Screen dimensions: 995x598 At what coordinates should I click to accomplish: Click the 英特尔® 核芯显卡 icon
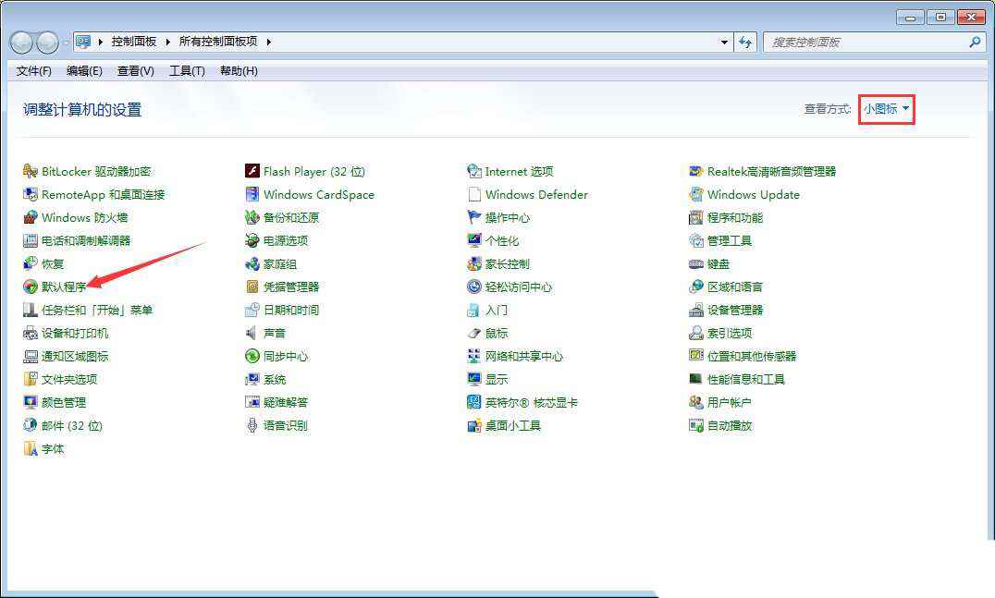pos(474,403)
